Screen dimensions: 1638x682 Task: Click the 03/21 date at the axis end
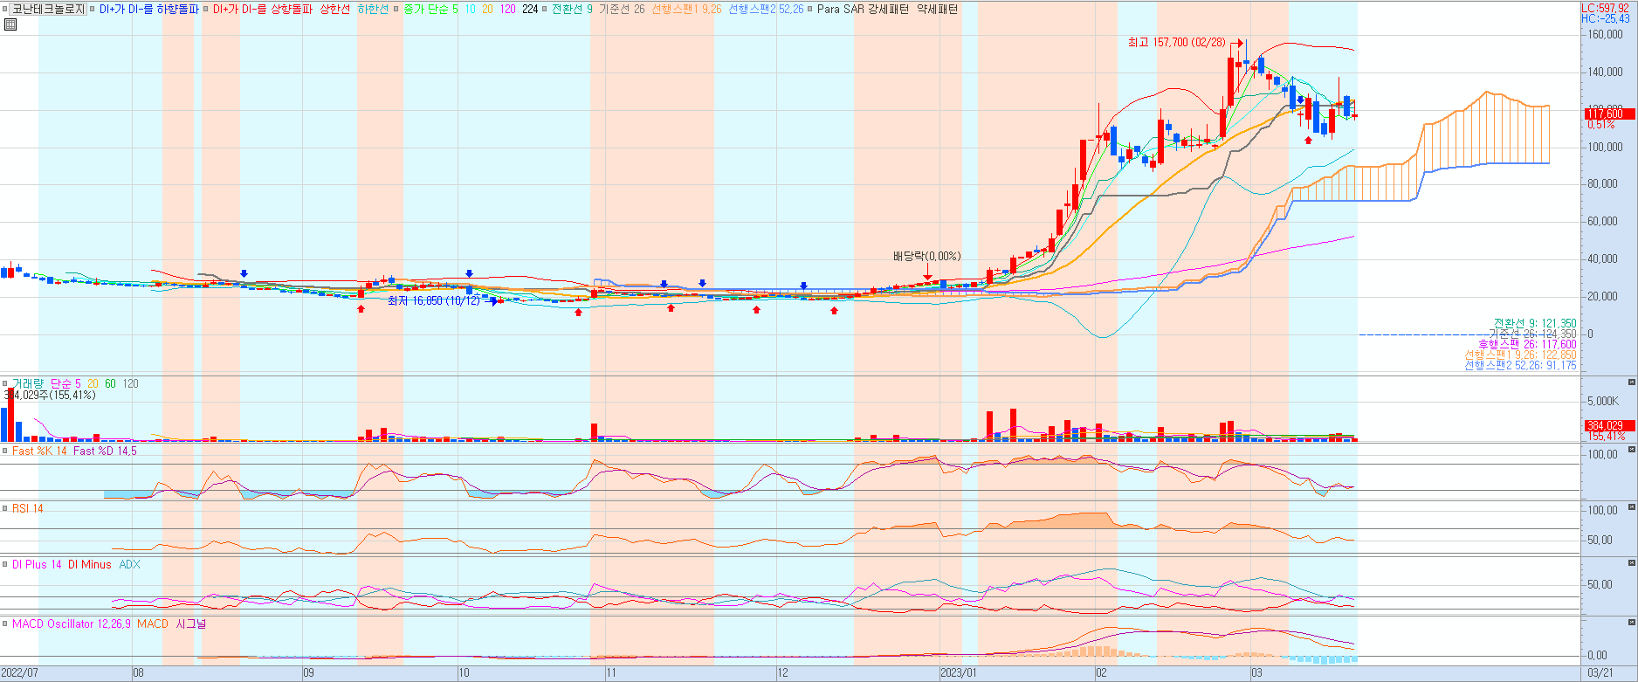[1600, 672]
